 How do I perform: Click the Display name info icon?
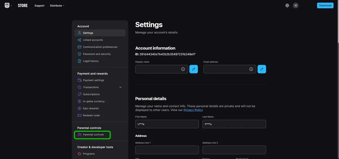click(183, 69)
